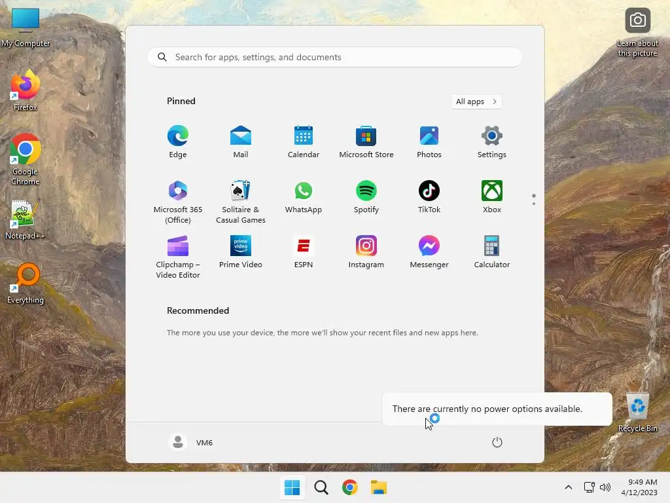670x503 pixels.
Task: Open the TikTok app
Action: tap(429, 197)
